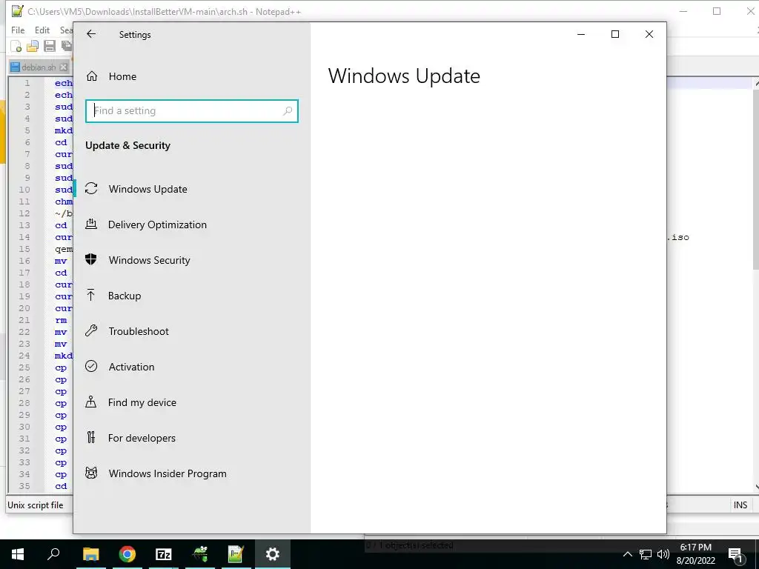Click line number 24 in Notepad++ margin
Screen dimensions: 759x569
coord(24,356)
